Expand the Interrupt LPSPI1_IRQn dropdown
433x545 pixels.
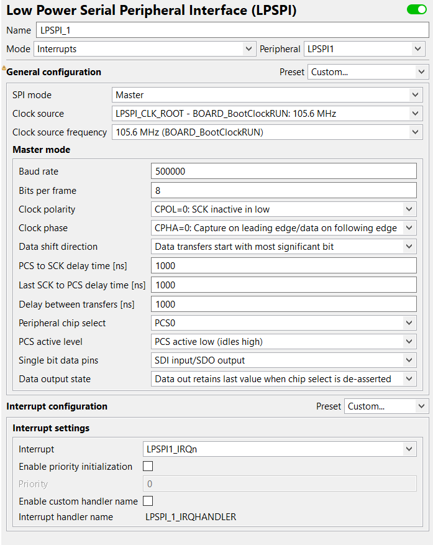[x=280, y=449]
